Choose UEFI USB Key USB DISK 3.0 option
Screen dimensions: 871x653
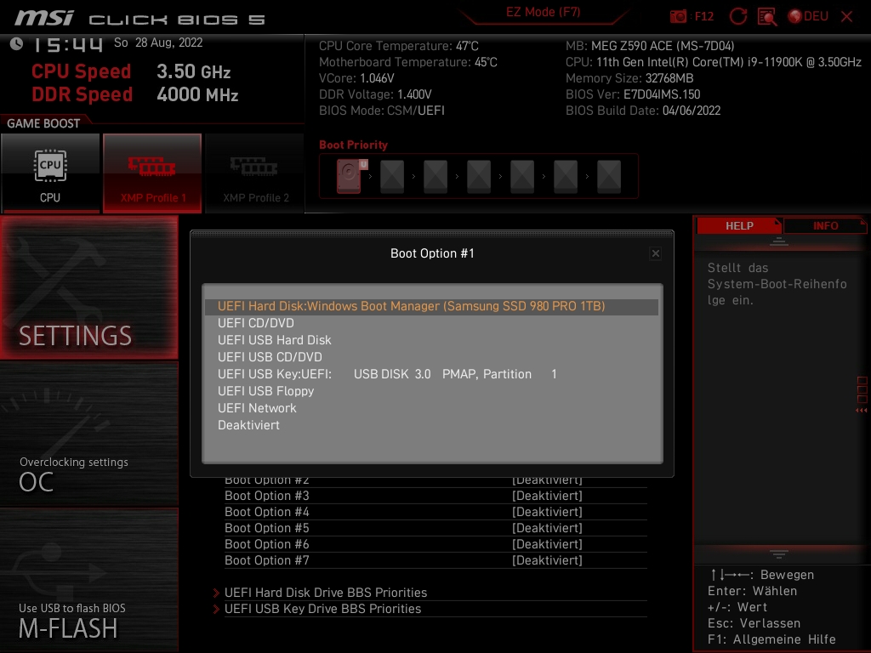431,374
